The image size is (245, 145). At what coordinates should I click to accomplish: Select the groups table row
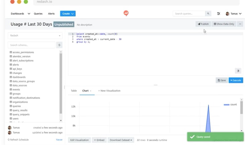(34, 93)
